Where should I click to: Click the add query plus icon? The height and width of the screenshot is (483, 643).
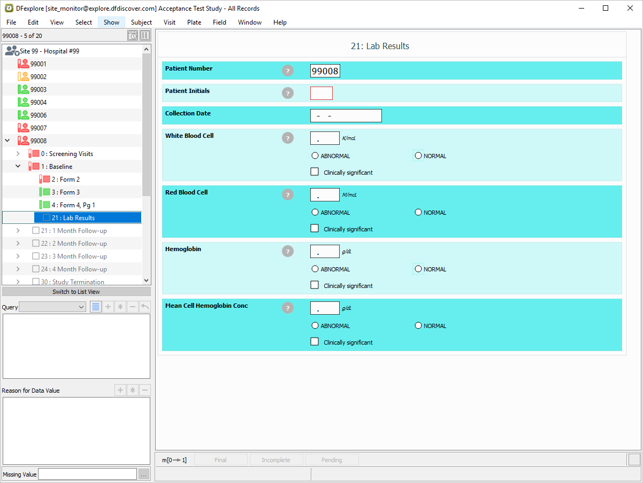(108, 307)
